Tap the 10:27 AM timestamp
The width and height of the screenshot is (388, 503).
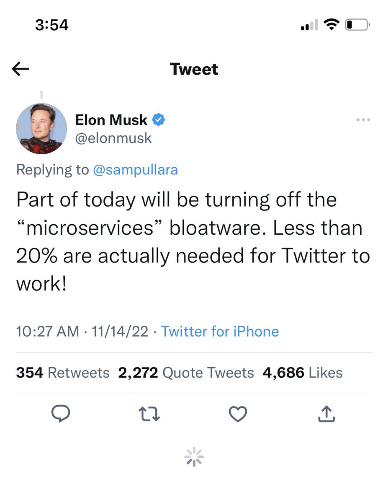point(47,332)
